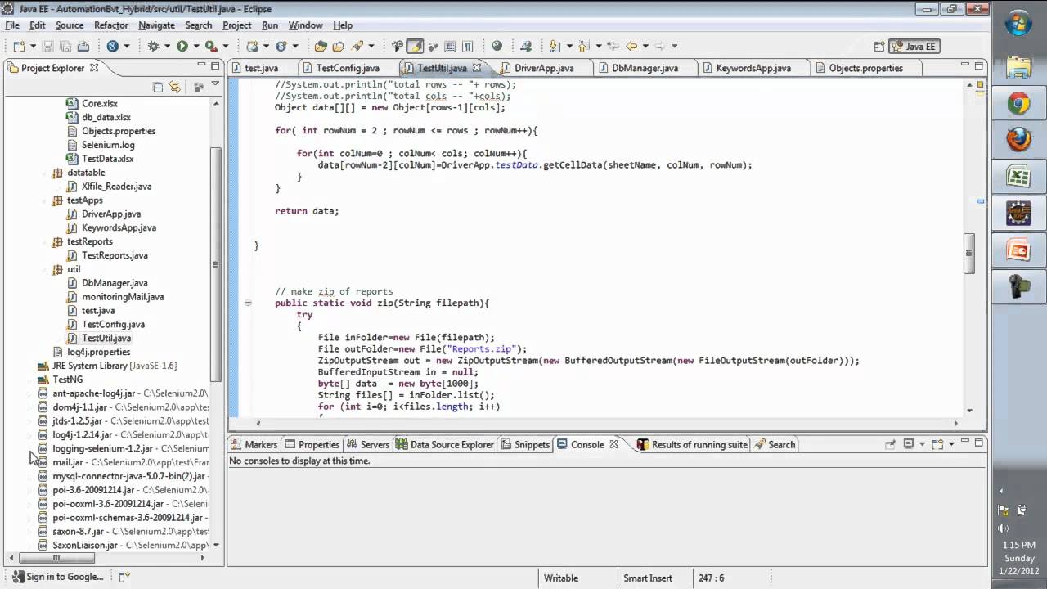
Task: Click the editor vertical scrollbar thumb
Action: 969,254
